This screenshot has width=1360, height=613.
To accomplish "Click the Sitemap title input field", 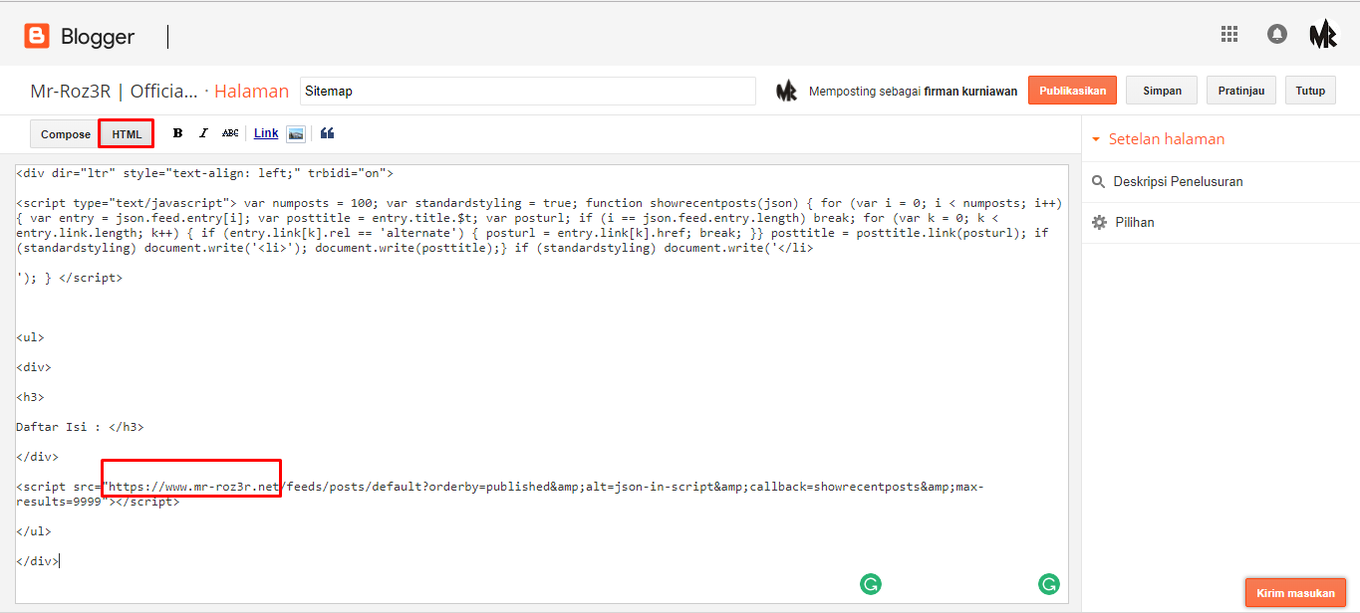I will [528, 90].
